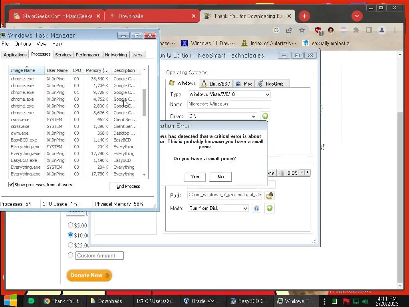This screenshot has width=409, height=307.
Task: Select the $25.00 donation option
Action: 70,245
